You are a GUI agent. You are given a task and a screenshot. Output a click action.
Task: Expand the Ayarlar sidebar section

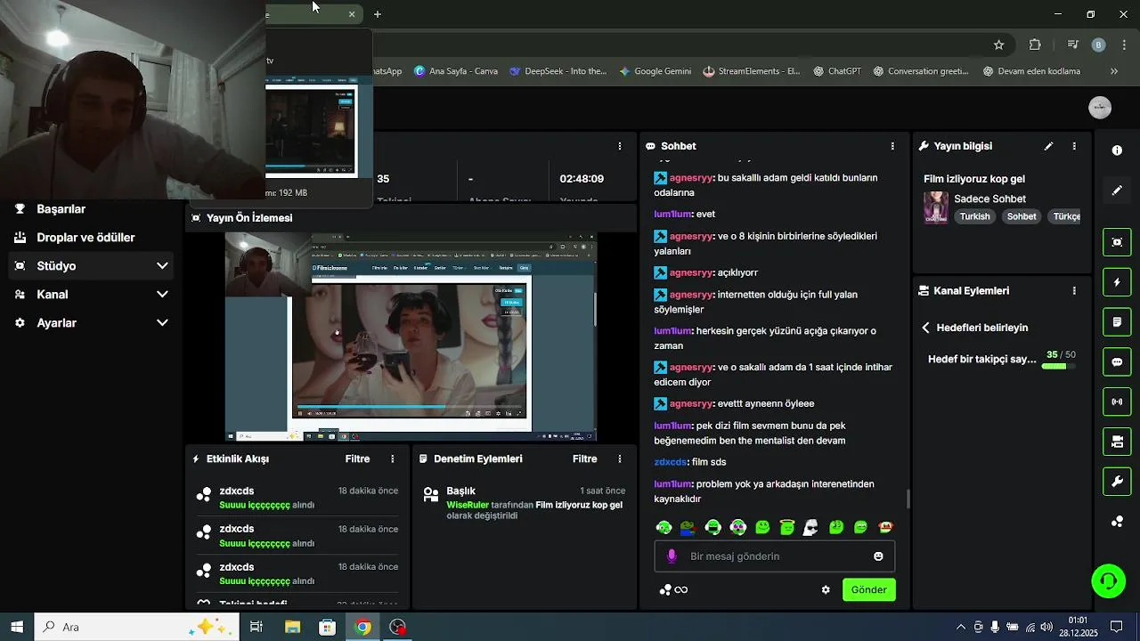click(x=93, y=323)
